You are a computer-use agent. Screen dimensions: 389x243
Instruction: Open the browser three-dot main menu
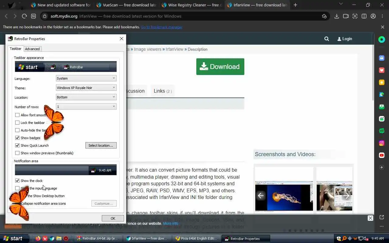[x=382, y=16]
